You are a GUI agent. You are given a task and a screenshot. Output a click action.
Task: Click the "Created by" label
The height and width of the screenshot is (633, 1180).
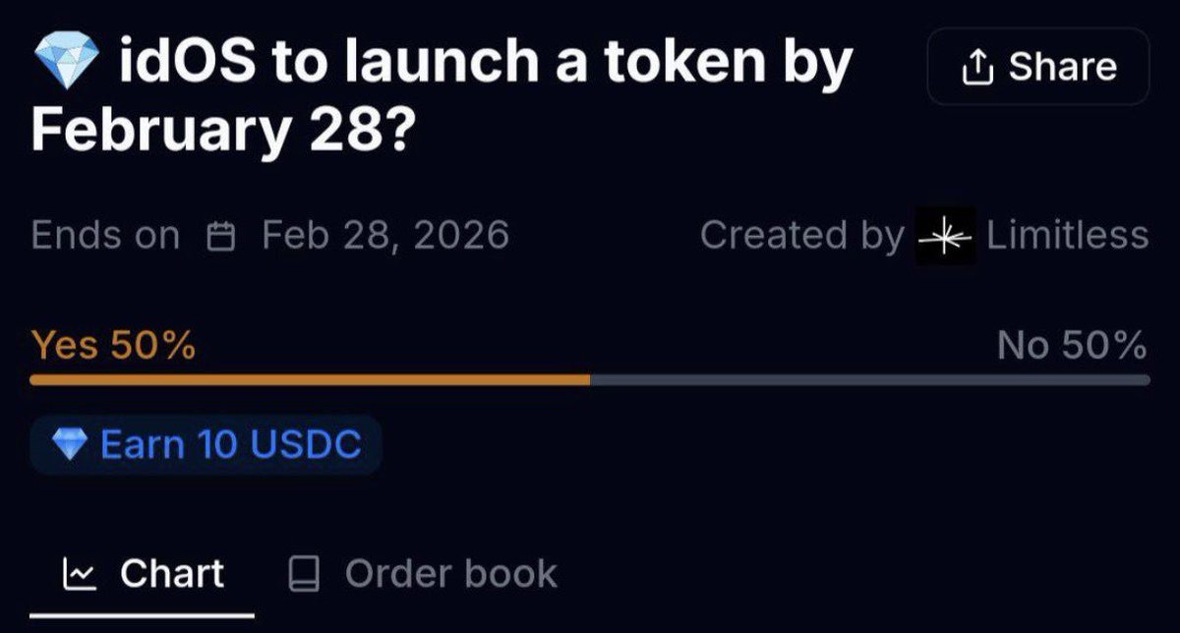click(801, 236)
